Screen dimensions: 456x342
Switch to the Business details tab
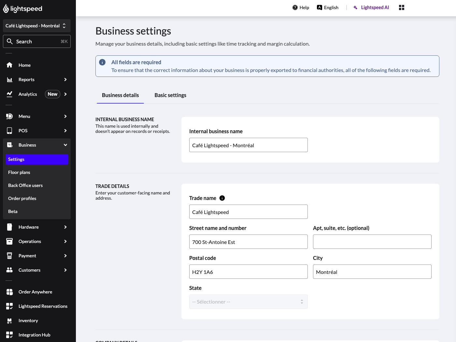tap(121, 95)
